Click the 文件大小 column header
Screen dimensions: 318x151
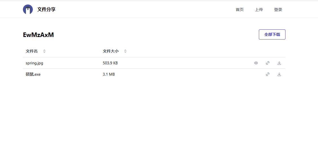pos(111,51)
